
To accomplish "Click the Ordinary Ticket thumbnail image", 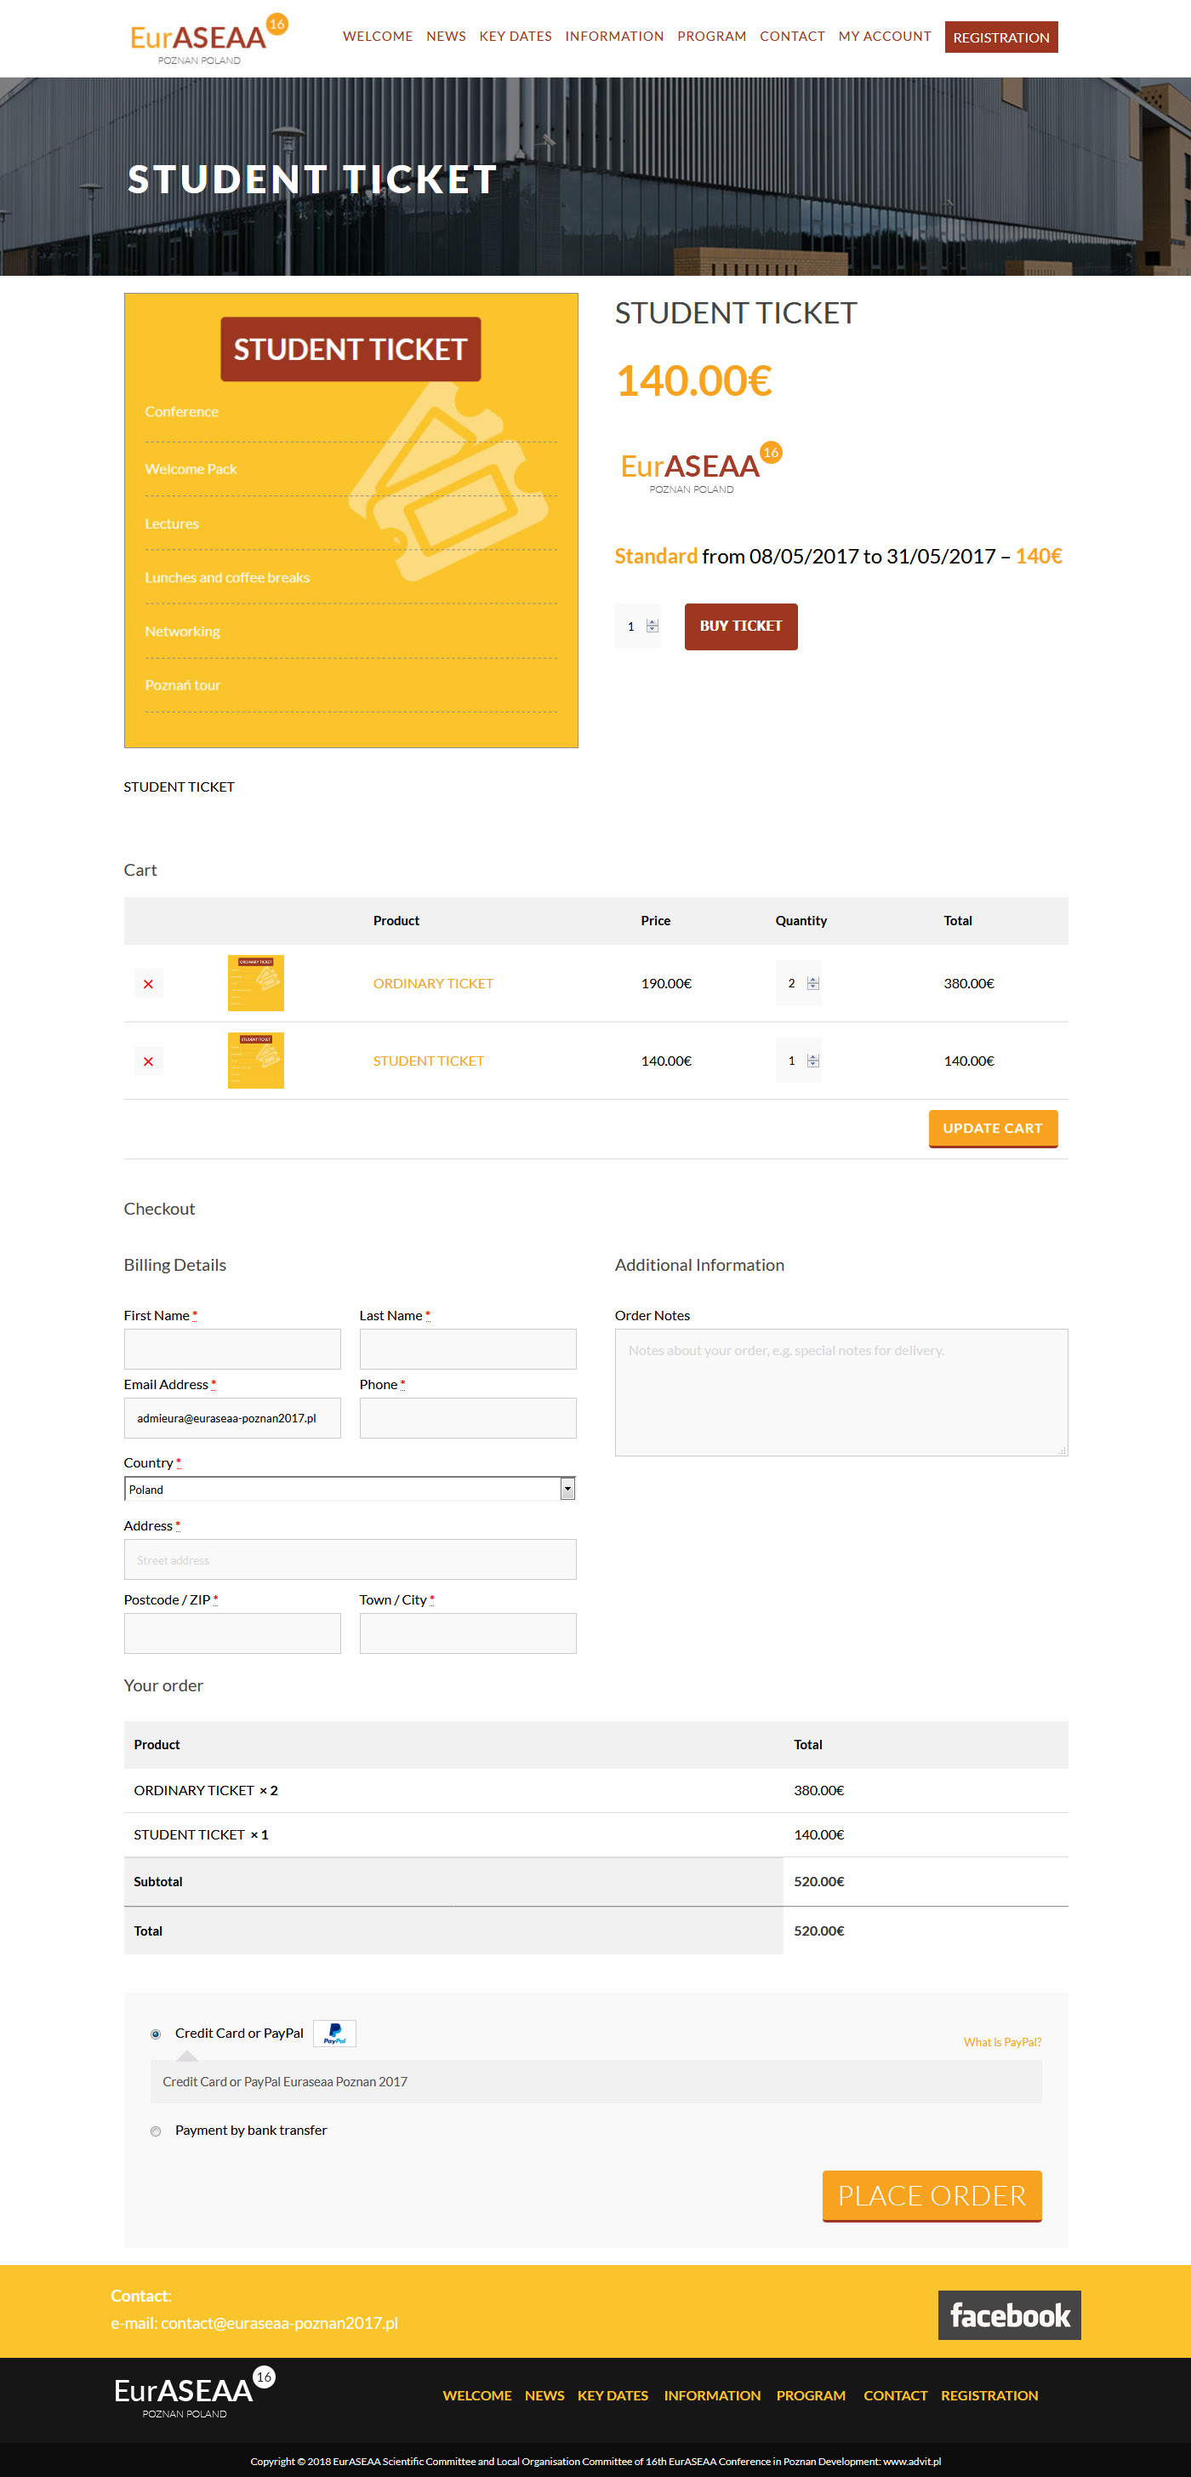I will [x=256, y=983].
